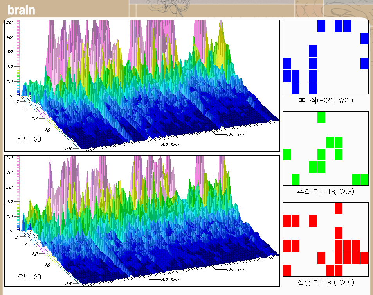
Task: Click the 주의력(P:18, W:3) label
Action: (326, 192)
